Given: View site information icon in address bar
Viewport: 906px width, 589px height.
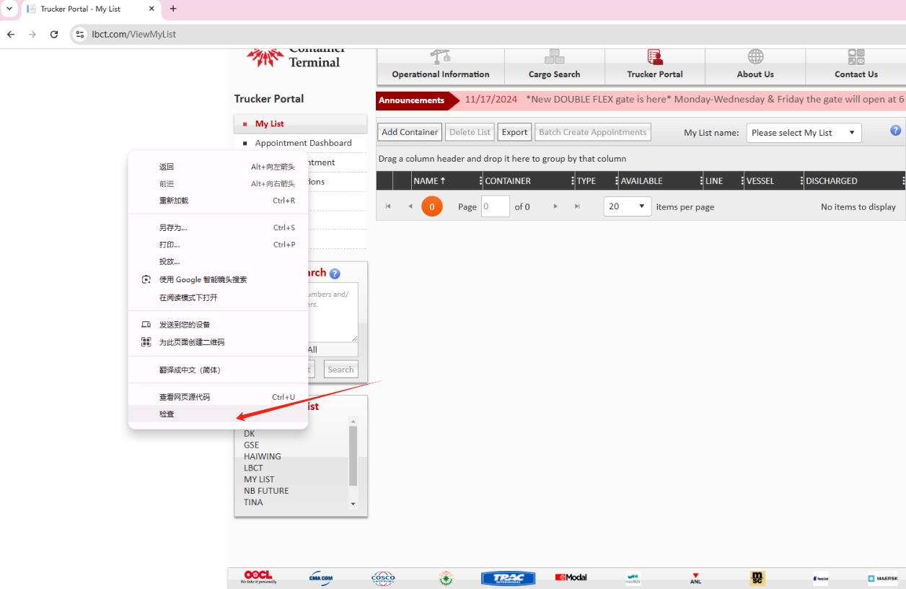Looking at the screenshot, I should click(x=80, y=34).
